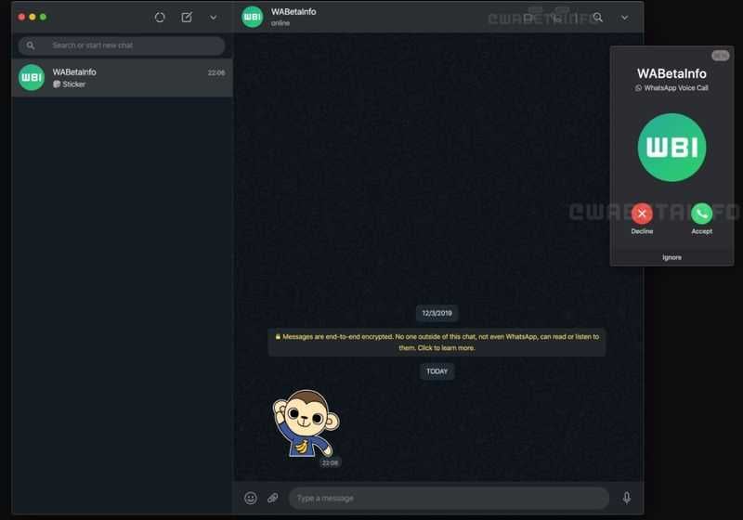Click the green macOS fullscreen button
Image resolution: width=743 pixels, height=520 pixels.
click(x=43, y=17)
